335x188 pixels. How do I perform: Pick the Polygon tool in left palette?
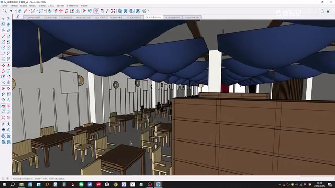click(8, 48)
